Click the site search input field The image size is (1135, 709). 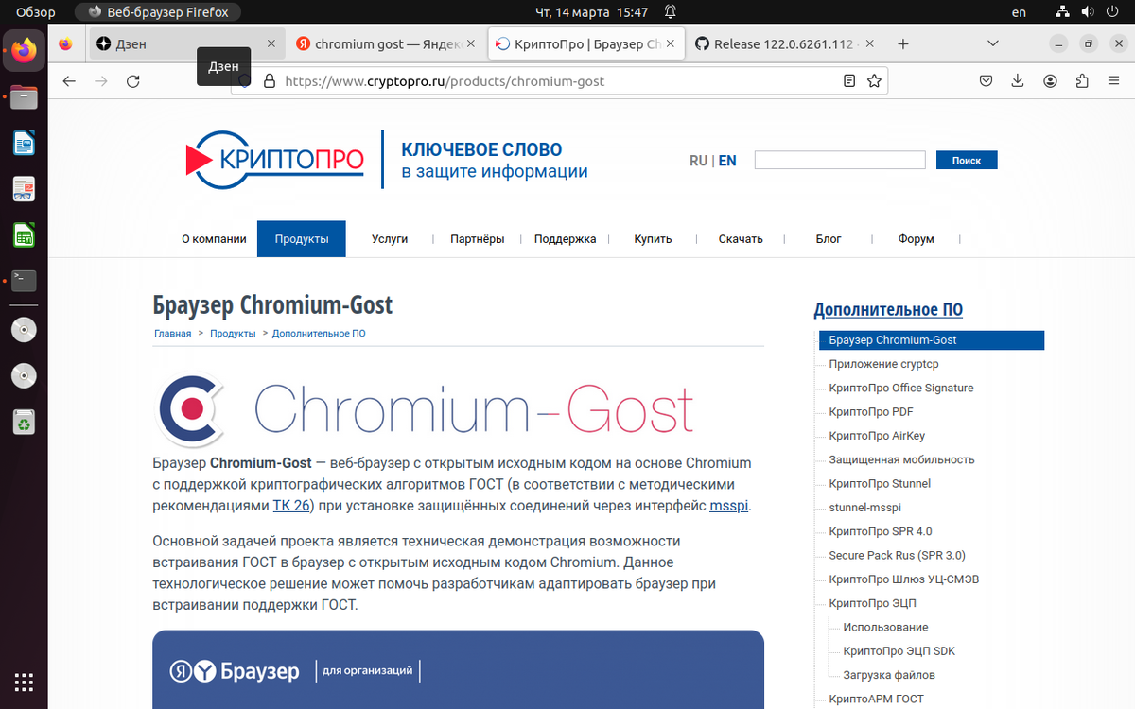(x=840, y=161)
